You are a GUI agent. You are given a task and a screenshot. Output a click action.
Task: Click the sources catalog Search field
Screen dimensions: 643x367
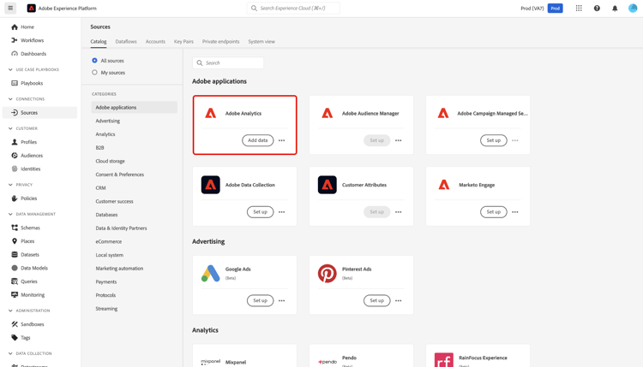click(x=228, y=63)
